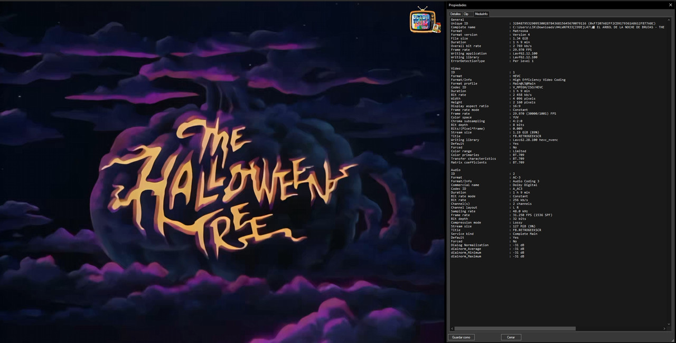Click the HEVC format value
This screenshot has height=343, width=676.
[517, 76]
